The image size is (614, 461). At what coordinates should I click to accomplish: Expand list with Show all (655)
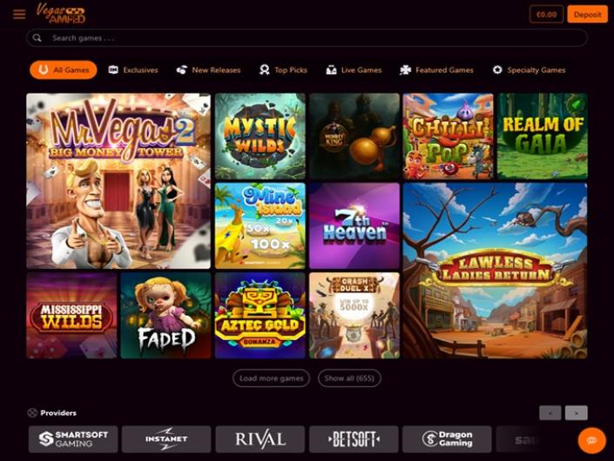click(x=349, y=378)
